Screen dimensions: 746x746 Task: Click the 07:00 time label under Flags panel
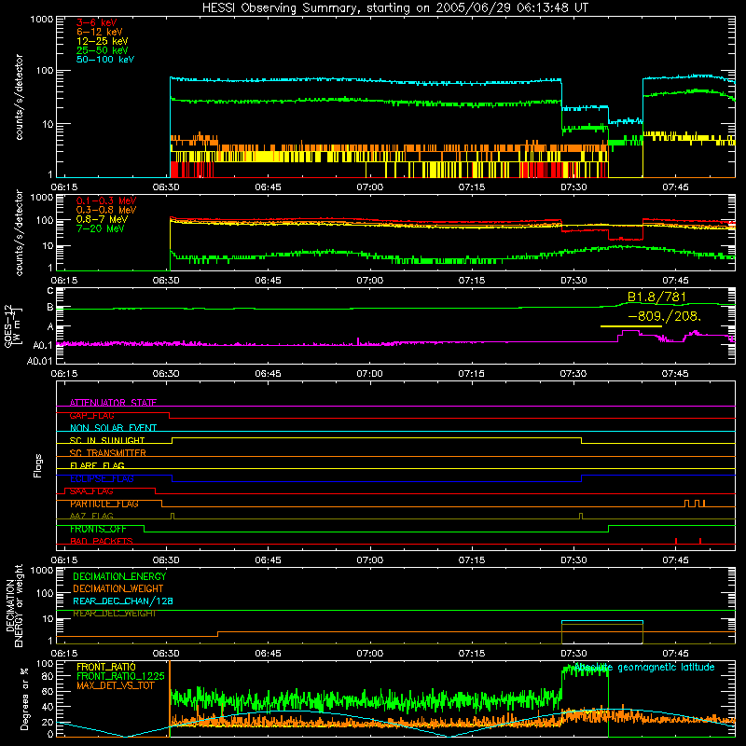369,560
